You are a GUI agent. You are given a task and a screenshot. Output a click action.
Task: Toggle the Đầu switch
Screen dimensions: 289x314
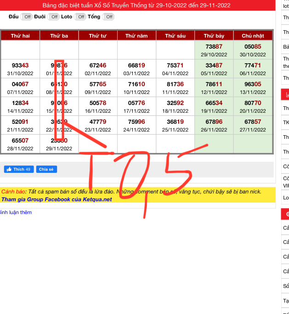(x=27, y=17)
